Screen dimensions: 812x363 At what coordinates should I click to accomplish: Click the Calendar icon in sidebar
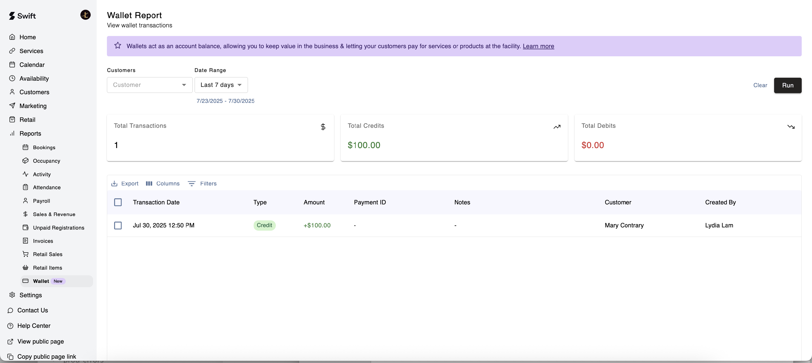pos(12,65)
